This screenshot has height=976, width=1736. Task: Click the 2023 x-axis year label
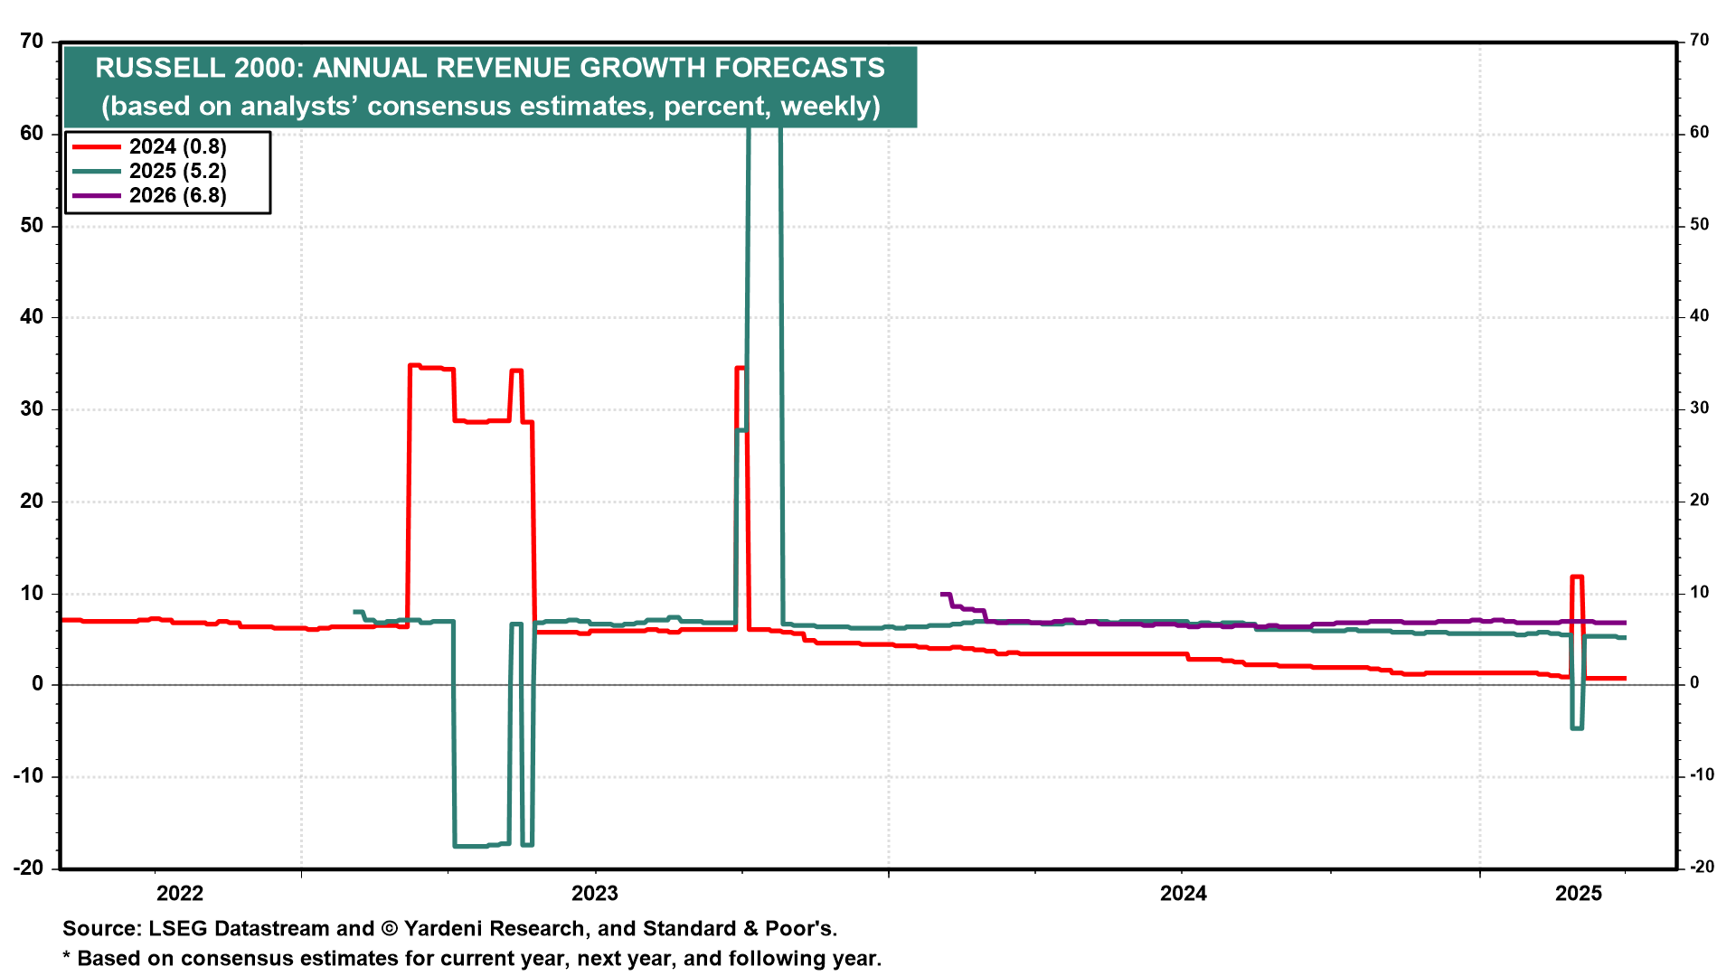[594, 894]
